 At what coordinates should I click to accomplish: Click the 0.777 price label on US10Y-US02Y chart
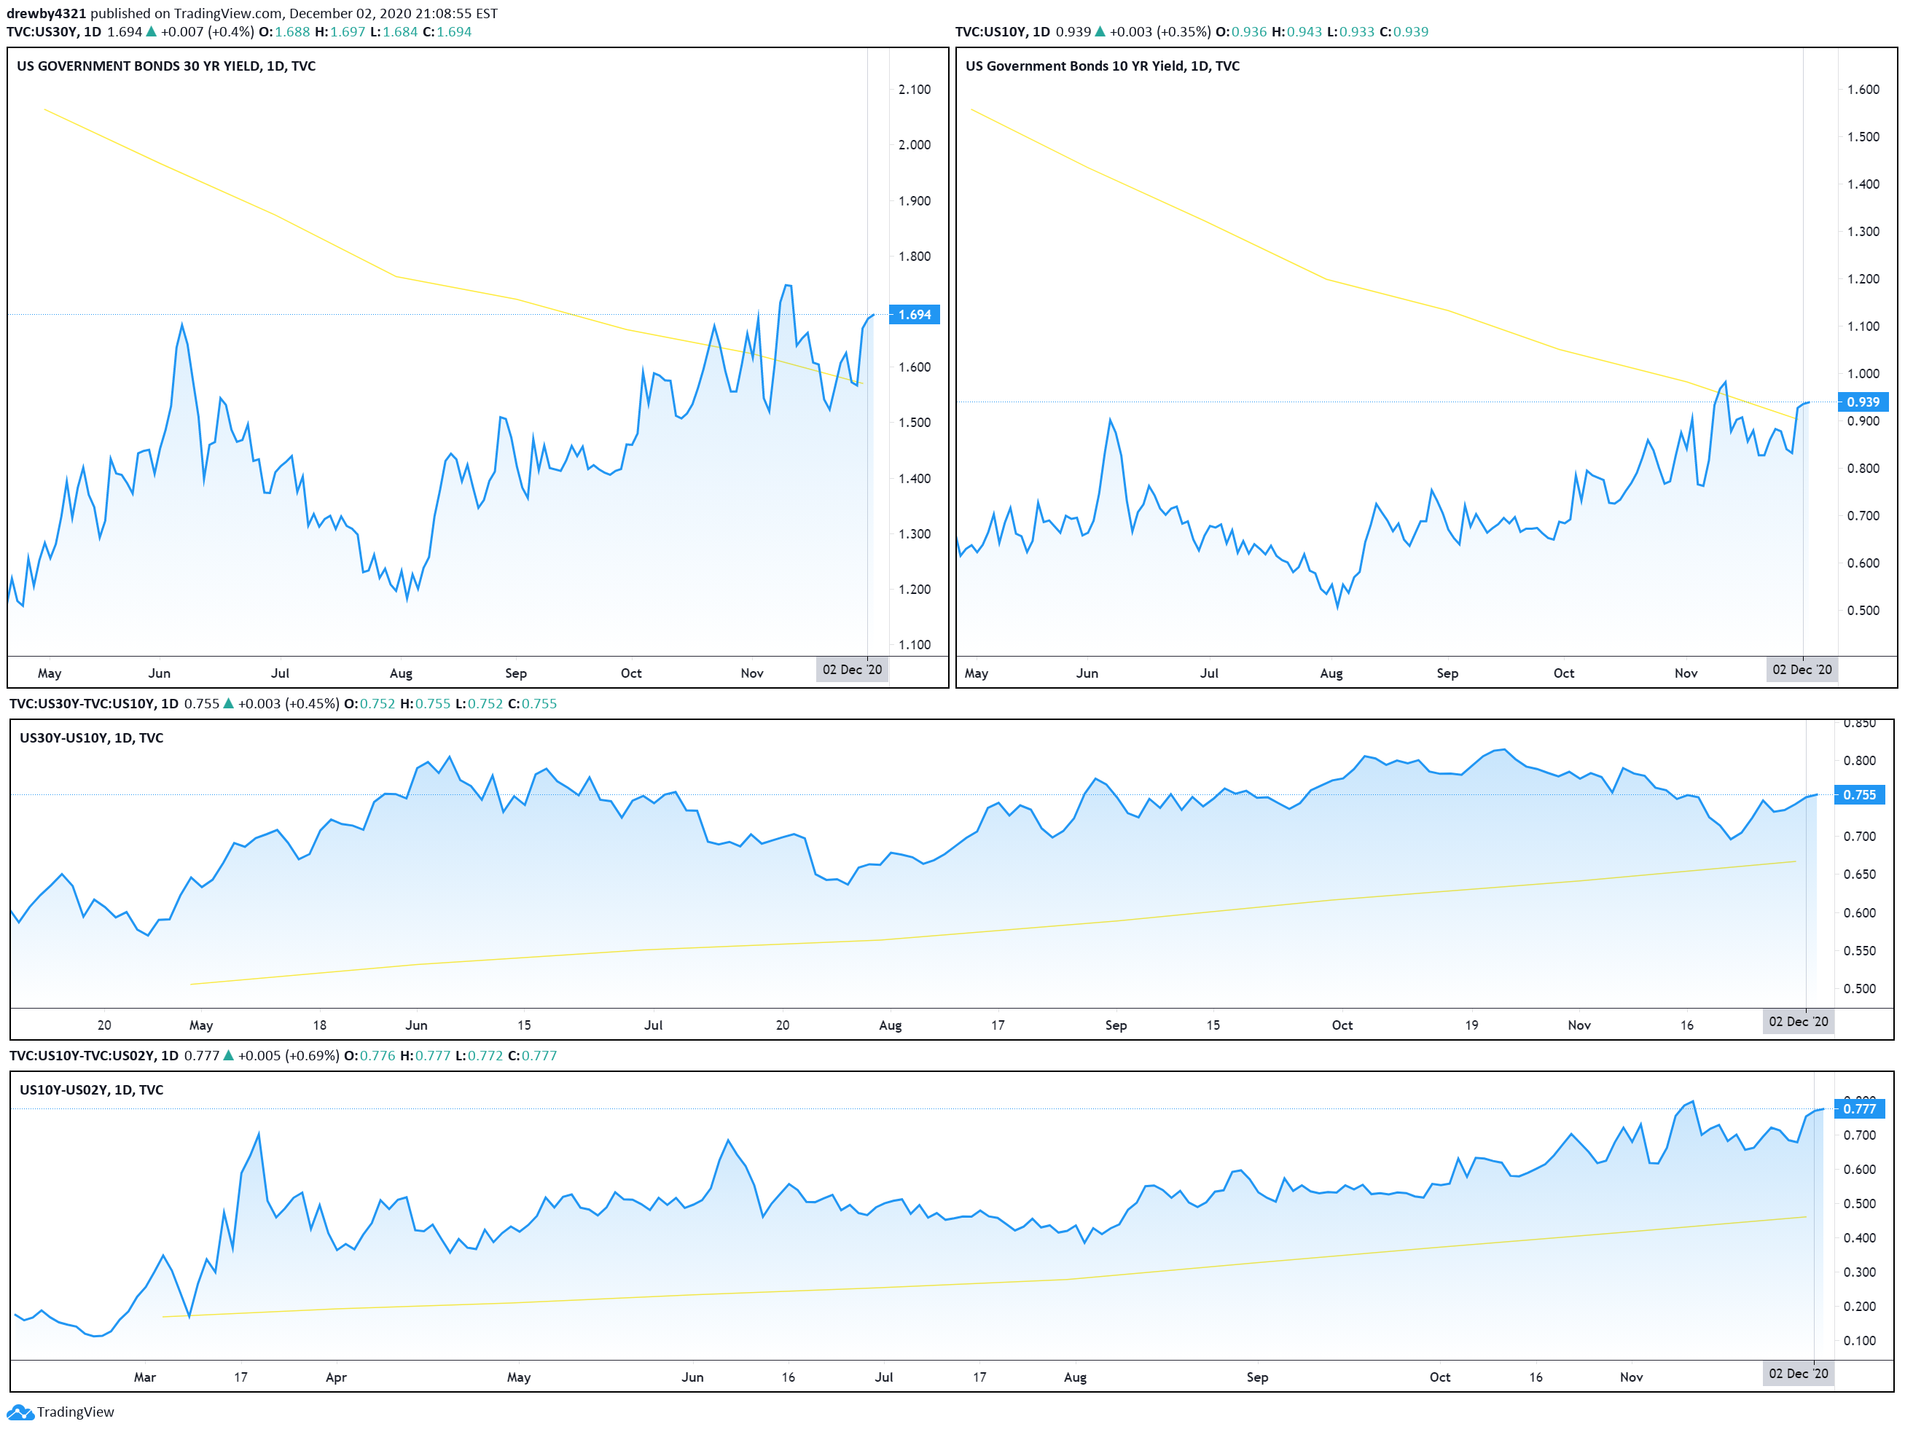[x=1859, y=1109]
